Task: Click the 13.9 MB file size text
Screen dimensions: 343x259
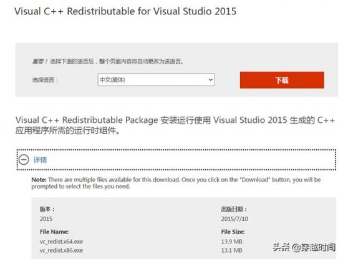Action: pyautogui.click(x=231, y=242)
